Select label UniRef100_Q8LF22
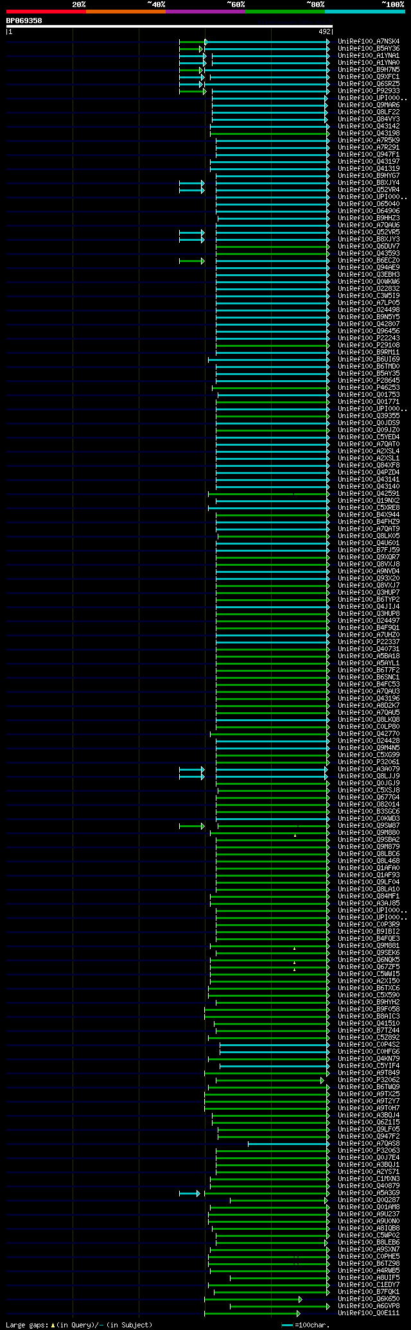 369,112
